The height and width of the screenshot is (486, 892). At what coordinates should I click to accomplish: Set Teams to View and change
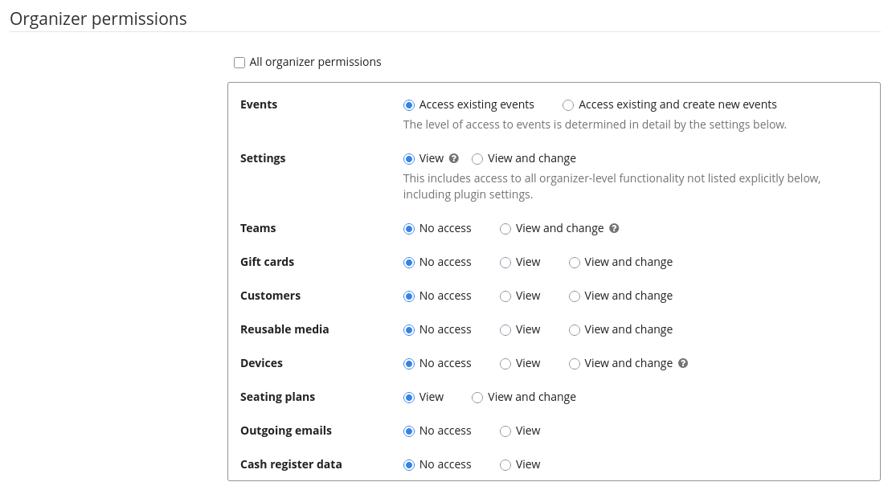pyautogui.click(x=505, y=229)
